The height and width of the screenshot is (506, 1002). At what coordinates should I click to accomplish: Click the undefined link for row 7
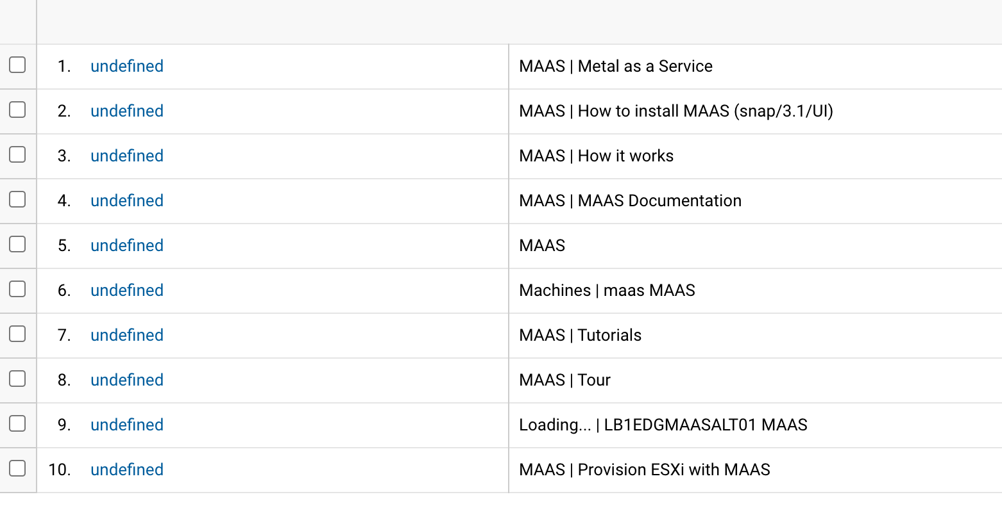(x=126, y=335)
